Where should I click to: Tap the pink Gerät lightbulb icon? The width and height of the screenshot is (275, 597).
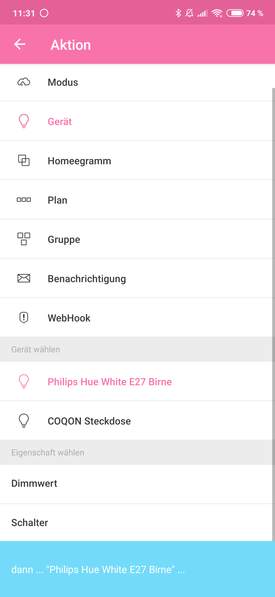[24, 121]
